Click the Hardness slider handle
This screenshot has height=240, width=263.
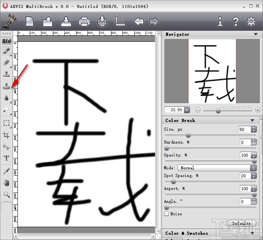click(x=166, y=148)
